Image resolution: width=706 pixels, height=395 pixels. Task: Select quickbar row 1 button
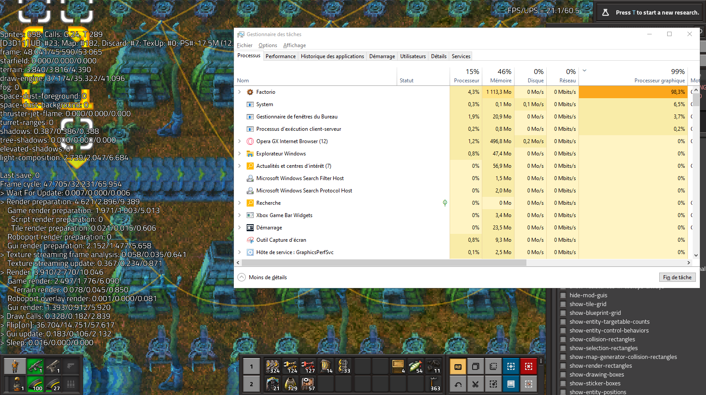(x=252, y=366)
